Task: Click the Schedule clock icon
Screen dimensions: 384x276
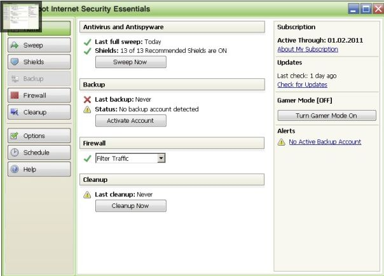Action: [15, 153]
